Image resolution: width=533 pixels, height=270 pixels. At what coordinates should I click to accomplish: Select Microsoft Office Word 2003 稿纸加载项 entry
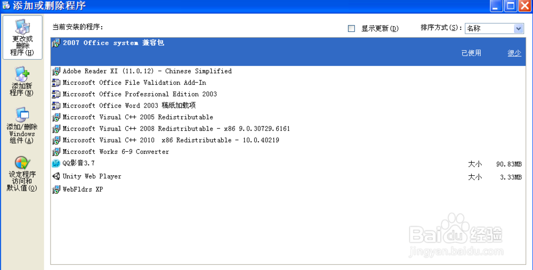pyautogui.click(x=288, y=106)
